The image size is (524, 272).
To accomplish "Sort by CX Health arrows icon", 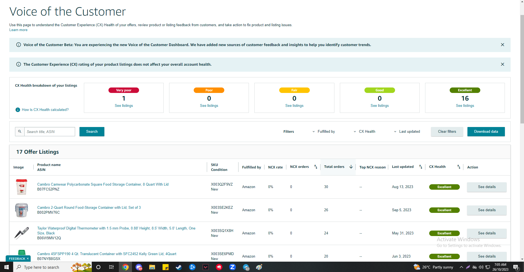I will point(459,167).
